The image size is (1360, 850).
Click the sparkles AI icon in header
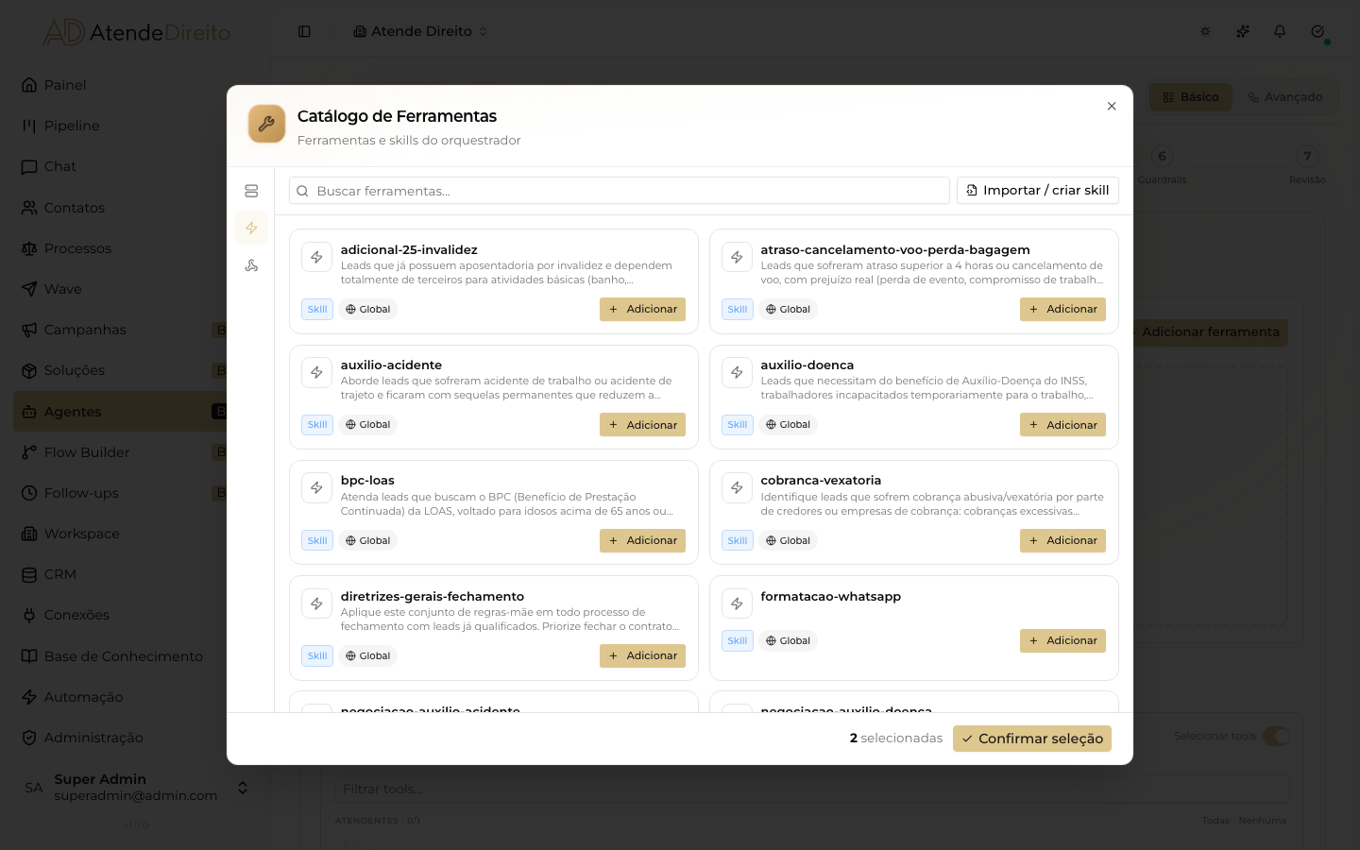tap(1243, 31)
